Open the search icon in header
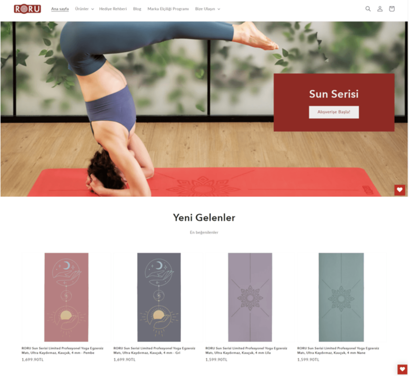This screenshot has height=379, width=409. coord(368,9)
